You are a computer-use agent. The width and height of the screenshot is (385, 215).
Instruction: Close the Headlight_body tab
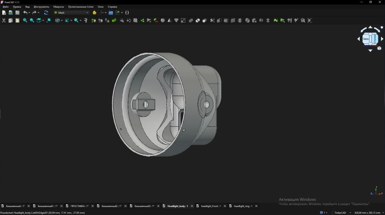[x=192, y=206]
